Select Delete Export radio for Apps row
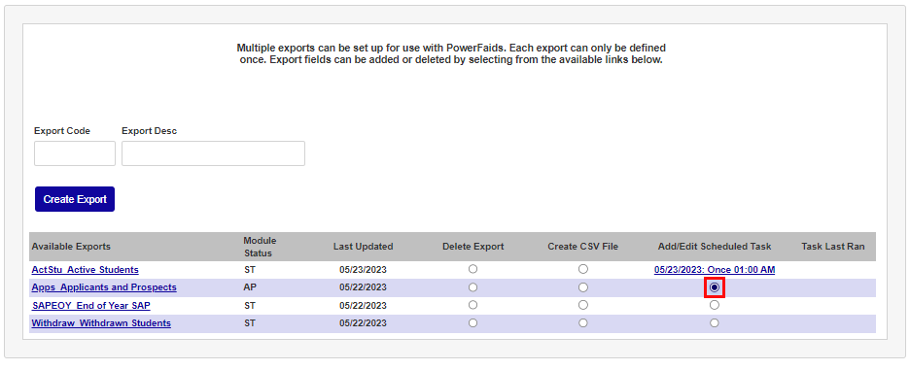This screenshot has width=910, height=370. (x=473, y=287)
